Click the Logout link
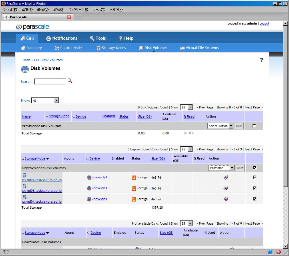 click(x=264, y=24)
